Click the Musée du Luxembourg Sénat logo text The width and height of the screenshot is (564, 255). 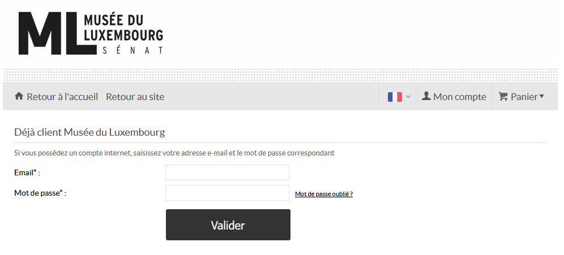click(124, 34)
